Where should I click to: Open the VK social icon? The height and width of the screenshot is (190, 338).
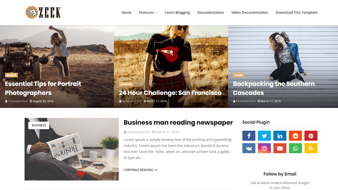click(249, 148)
